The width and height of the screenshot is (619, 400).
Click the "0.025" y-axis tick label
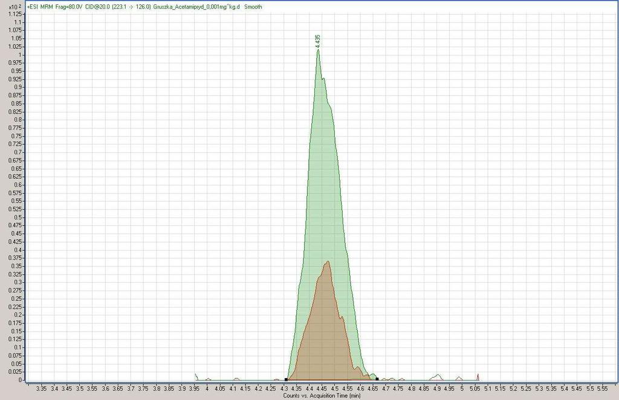click(15, 372)
